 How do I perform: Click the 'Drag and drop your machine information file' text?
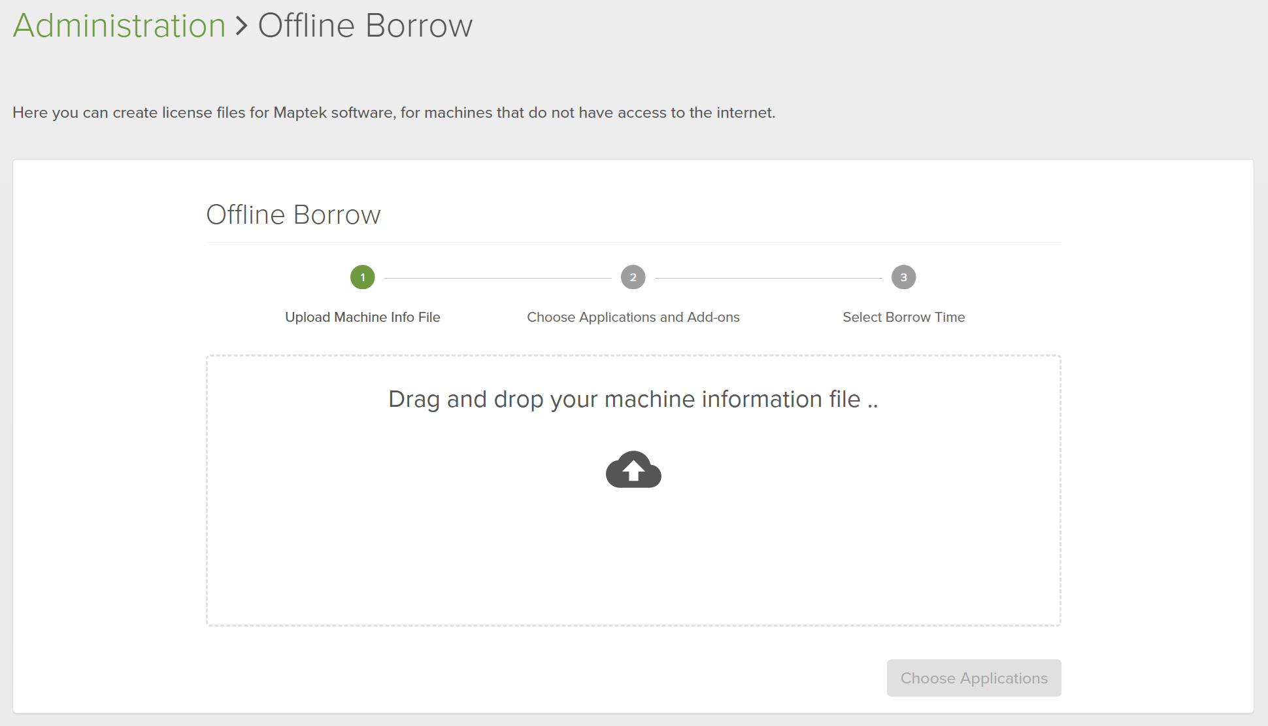[624, 399]
